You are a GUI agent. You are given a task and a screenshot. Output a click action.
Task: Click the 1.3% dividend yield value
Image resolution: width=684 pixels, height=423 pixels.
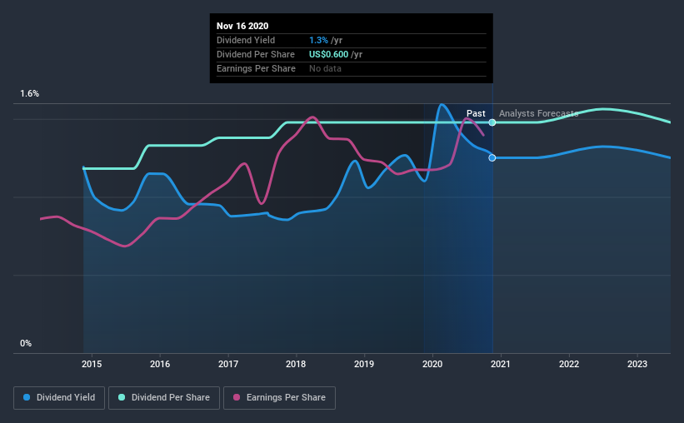318,40
